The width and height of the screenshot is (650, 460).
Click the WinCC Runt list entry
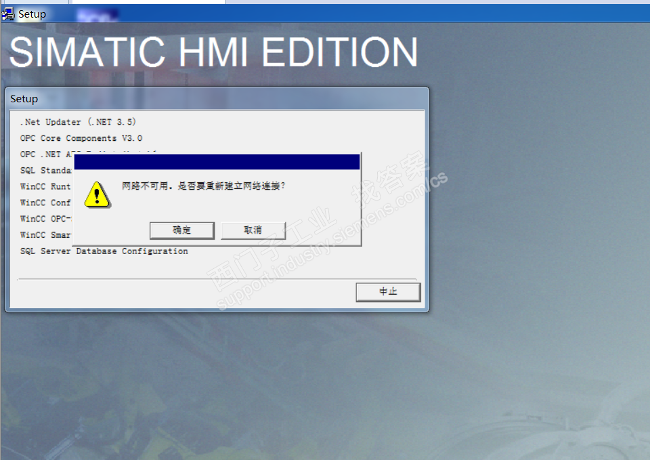click(x=45, y=187)
